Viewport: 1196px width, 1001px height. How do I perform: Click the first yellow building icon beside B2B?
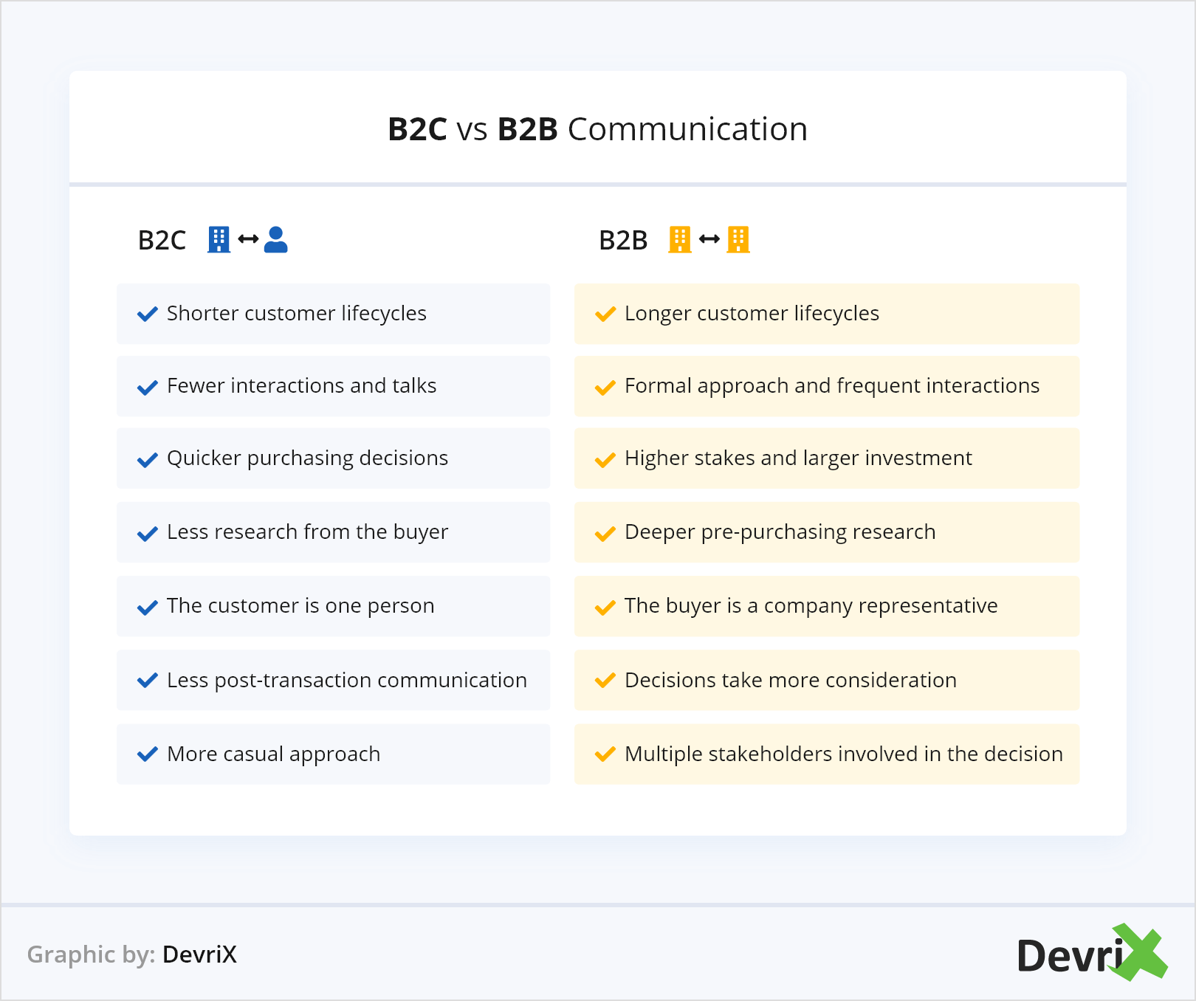[679, 239]
